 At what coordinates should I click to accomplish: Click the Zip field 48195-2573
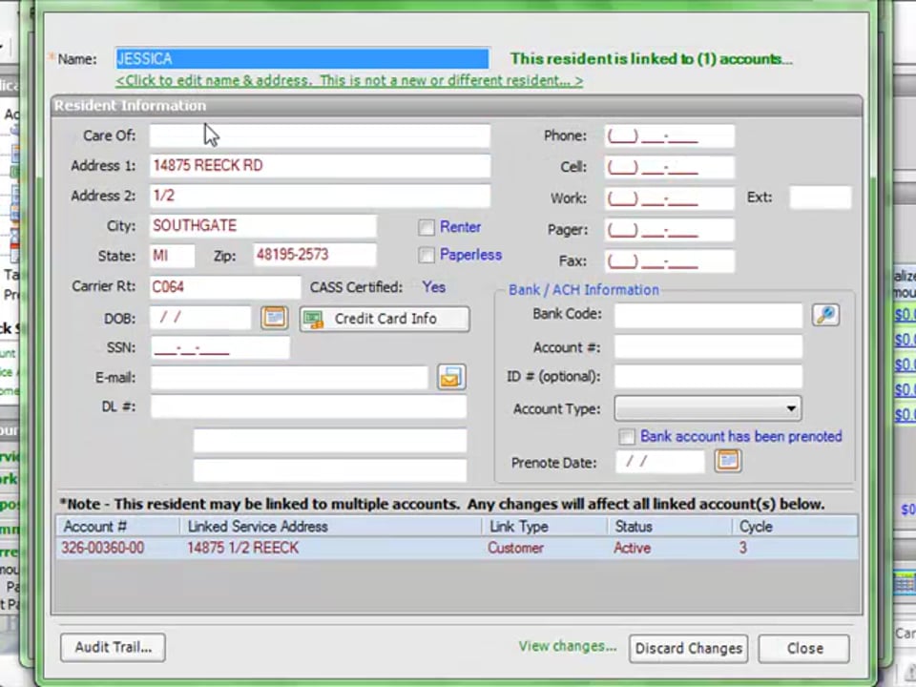[x=314, y=256]
